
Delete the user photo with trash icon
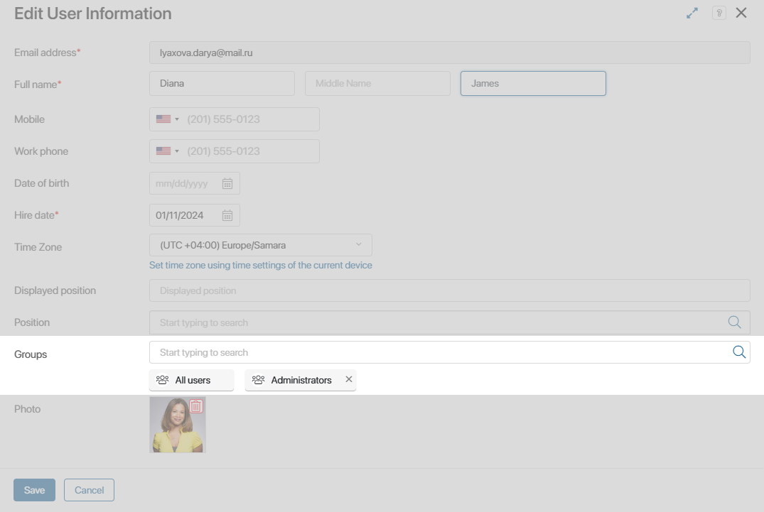coord(196,406)
